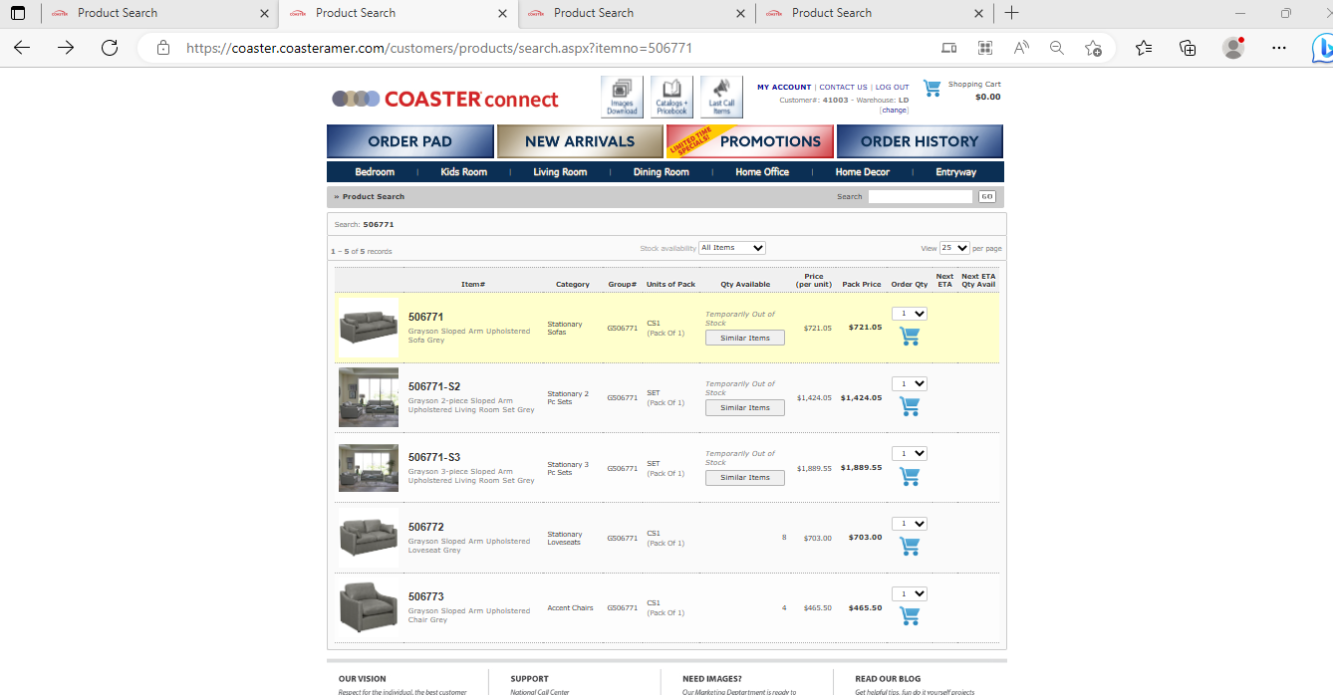Open order quantity dropdown for 506771
The image size is (1333, 695).
click(x=910, y=314)
